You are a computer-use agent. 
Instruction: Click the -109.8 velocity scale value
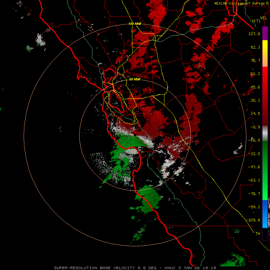pos(253,220)
